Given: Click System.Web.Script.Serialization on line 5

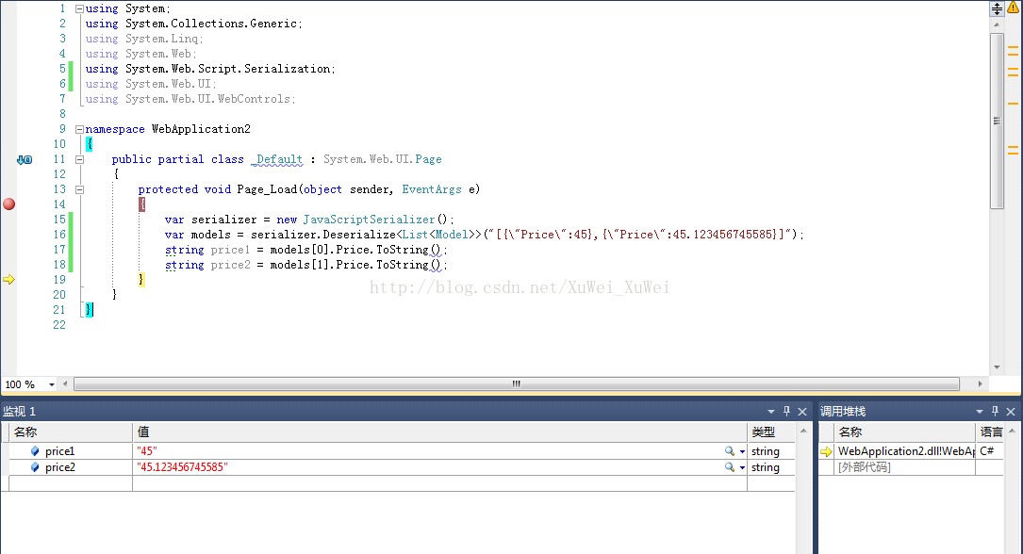Looking at the screenshot, I should click(x=228, y=69).
